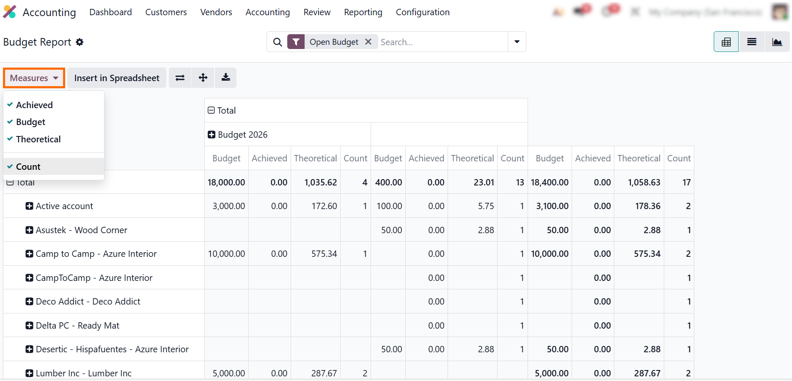Click Insert in Spreadsheet button
The height and width of the screenshot is (381, 792).
117,78
